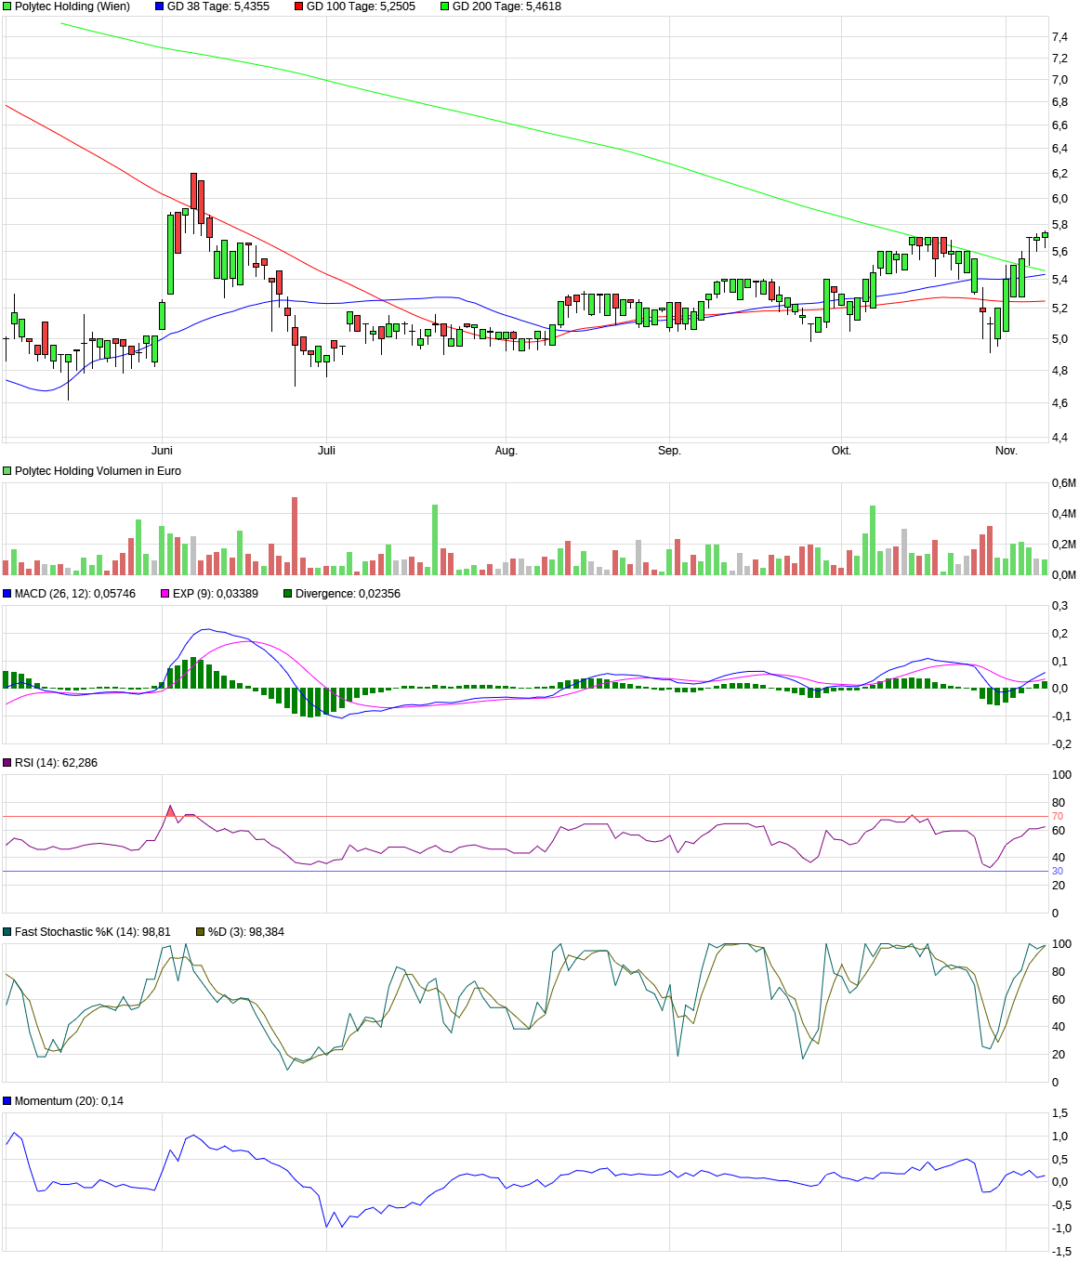Click the 0,6M volume axis value

pyautogui.click(x=1063, y=483)
